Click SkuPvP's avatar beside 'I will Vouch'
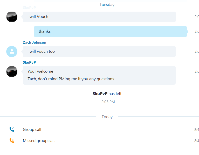199x155 pixels. (12, 17)
